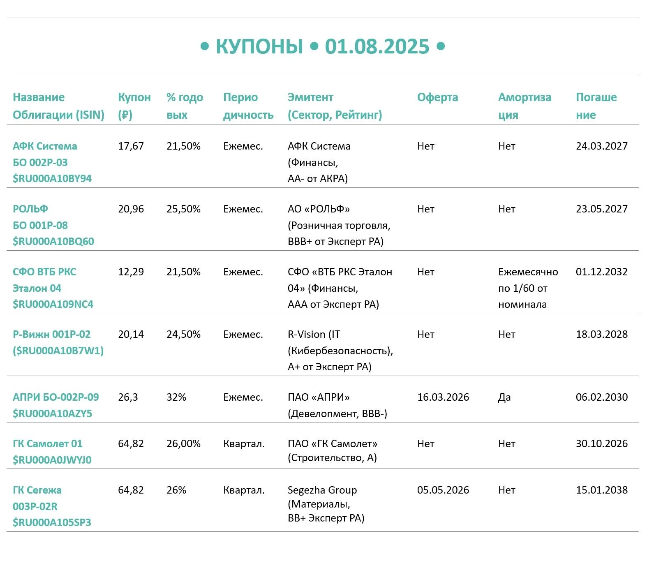Image resolution: width=647 pixels, height=577 pixels.
Task: Select "Ежемесячно по 1/60 от номинала" cell
Action: click(528, 288)
